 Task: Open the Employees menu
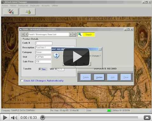click(x=35, y=6)
